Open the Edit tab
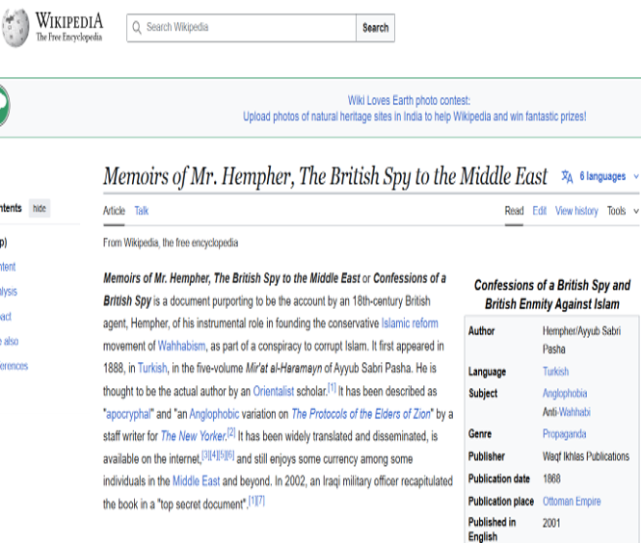The height and width of the screenshot is (543, 641). pos(539,211)
